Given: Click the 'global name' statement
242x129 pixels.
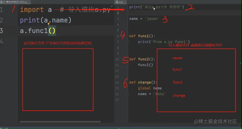Looking at the screenshot, I should [150, 88].
